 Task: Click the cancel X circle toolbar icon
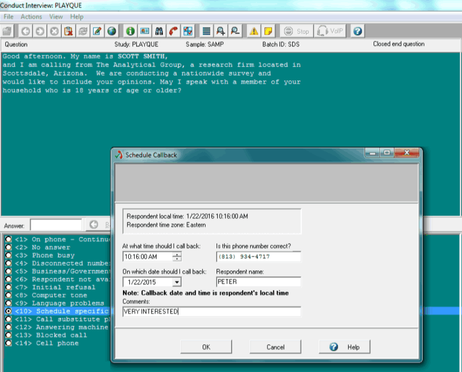[x=54, y=31]
